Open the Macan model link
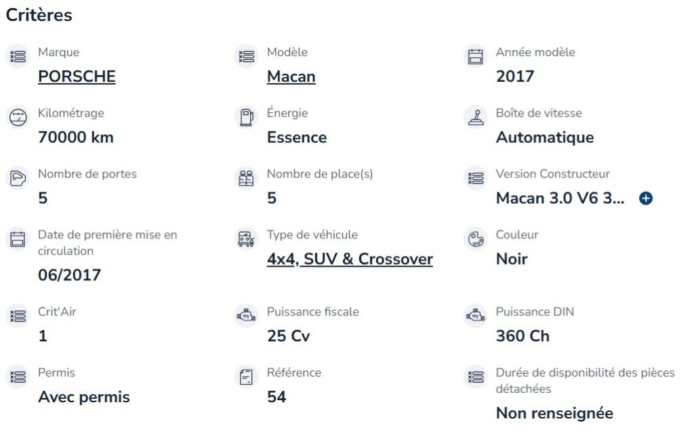Image resolution: width=694 pixels, height=432 pixels. tap(291, 77)
